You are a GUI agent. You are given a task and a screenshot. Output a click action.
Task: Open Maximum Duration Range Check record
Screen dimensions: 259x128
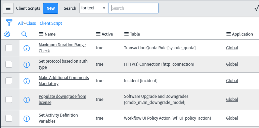(x=62, y=48)
